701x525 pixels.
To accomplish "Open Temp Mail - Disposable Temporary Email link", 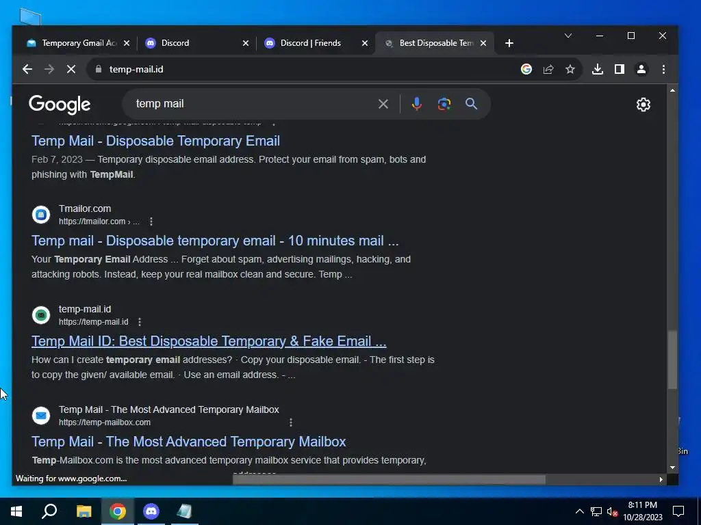I will tap(155, 141).
